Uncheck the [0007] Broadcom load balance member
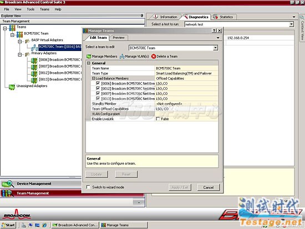This screenshot has height=229, width=305. click(98, 93)
